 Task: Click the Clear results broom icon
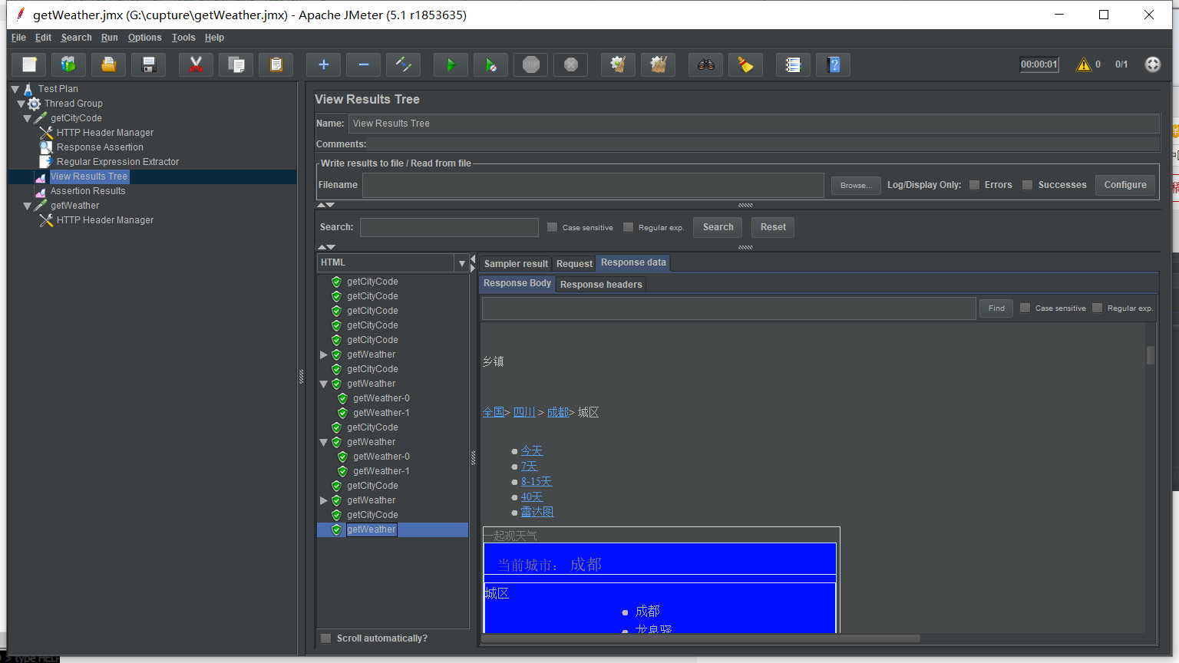[x=619, y=64]
